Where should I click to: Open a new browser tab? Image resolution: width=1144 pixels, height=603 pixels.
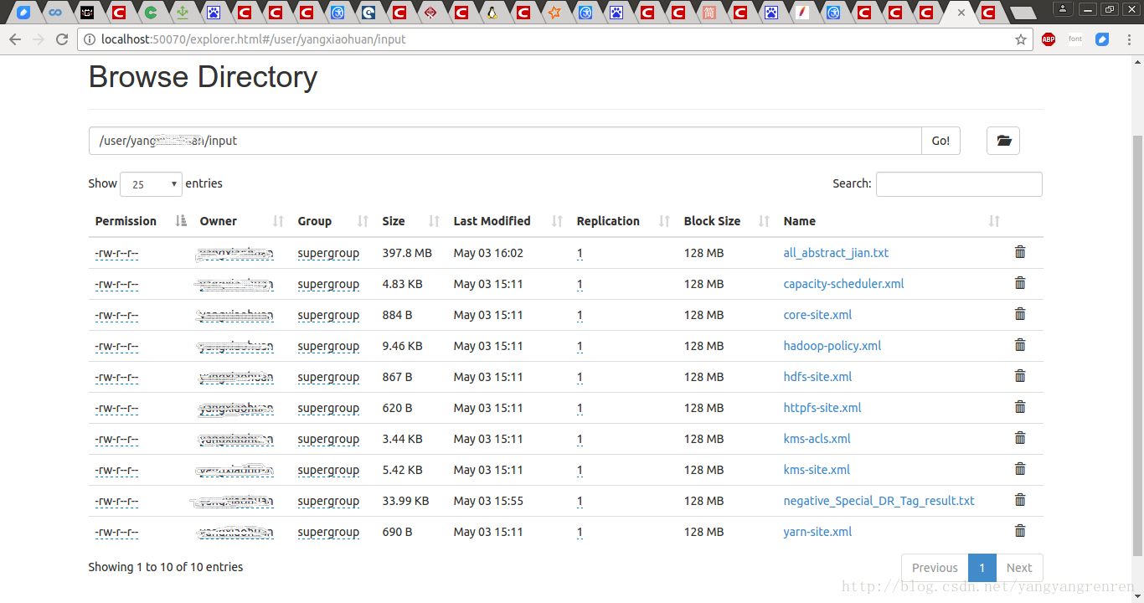[1023, 13]
